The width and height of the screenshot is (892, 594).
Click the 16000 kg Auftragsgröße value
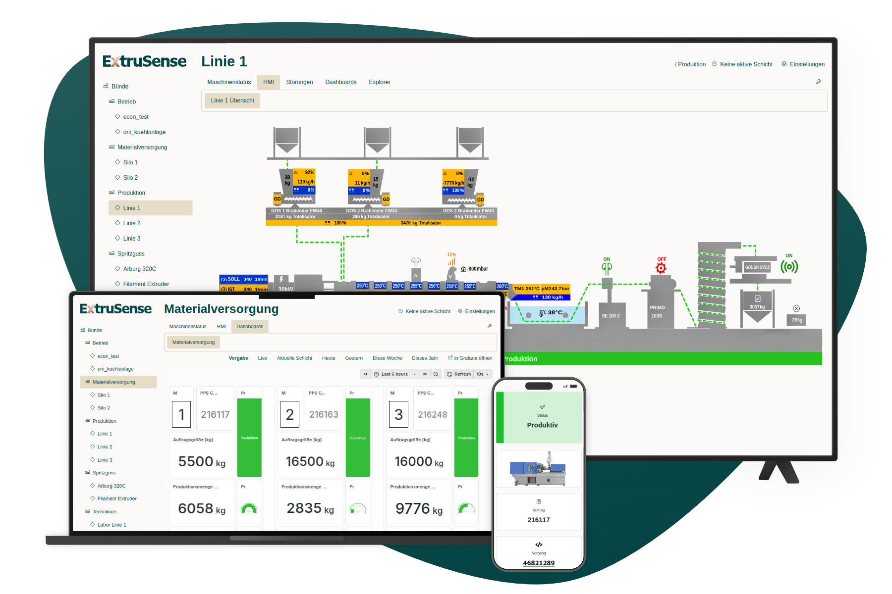click(x=419, y=461)
